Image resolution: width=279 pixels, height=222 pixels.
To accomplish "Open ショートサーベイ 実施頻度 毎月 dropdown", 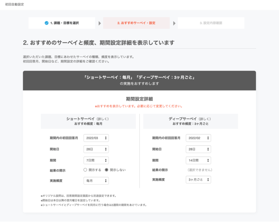I will [96, 181].
